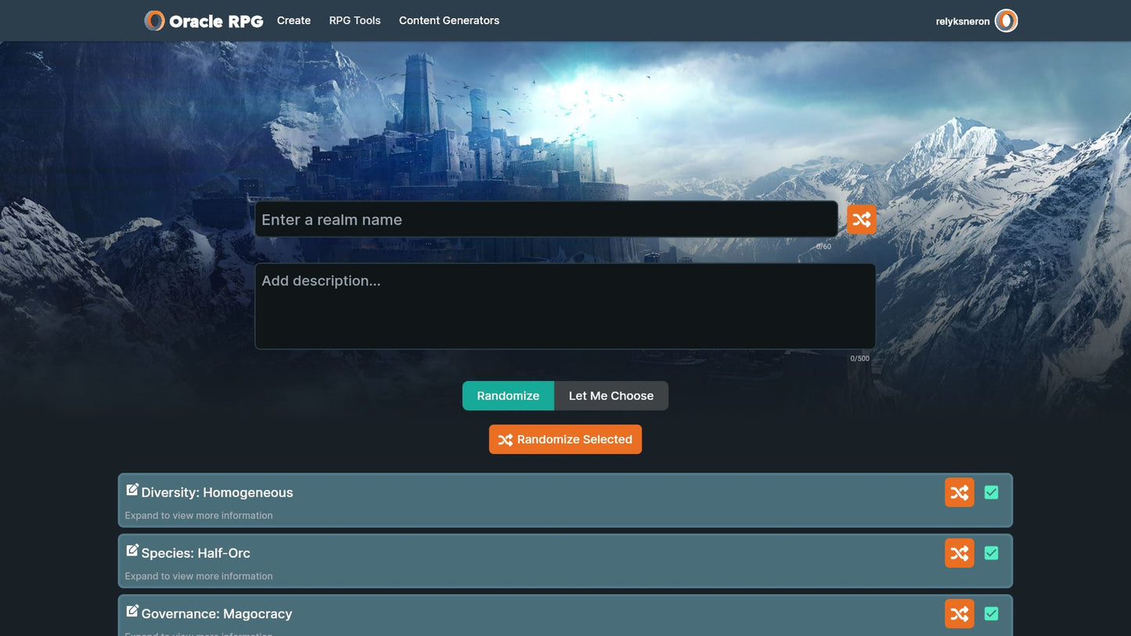Screen dimensions: 1131x636
Task: Open the Create menu
Action: [294, 20]
